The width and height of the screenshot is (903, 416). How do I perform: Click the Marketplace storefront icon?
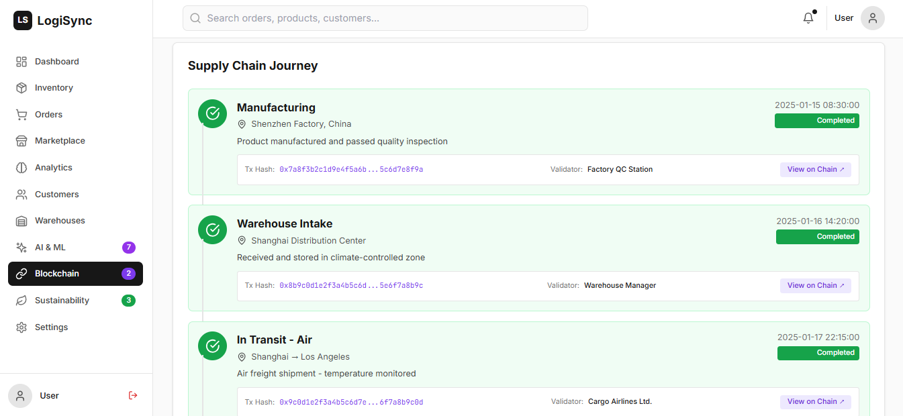pos(21,141)
